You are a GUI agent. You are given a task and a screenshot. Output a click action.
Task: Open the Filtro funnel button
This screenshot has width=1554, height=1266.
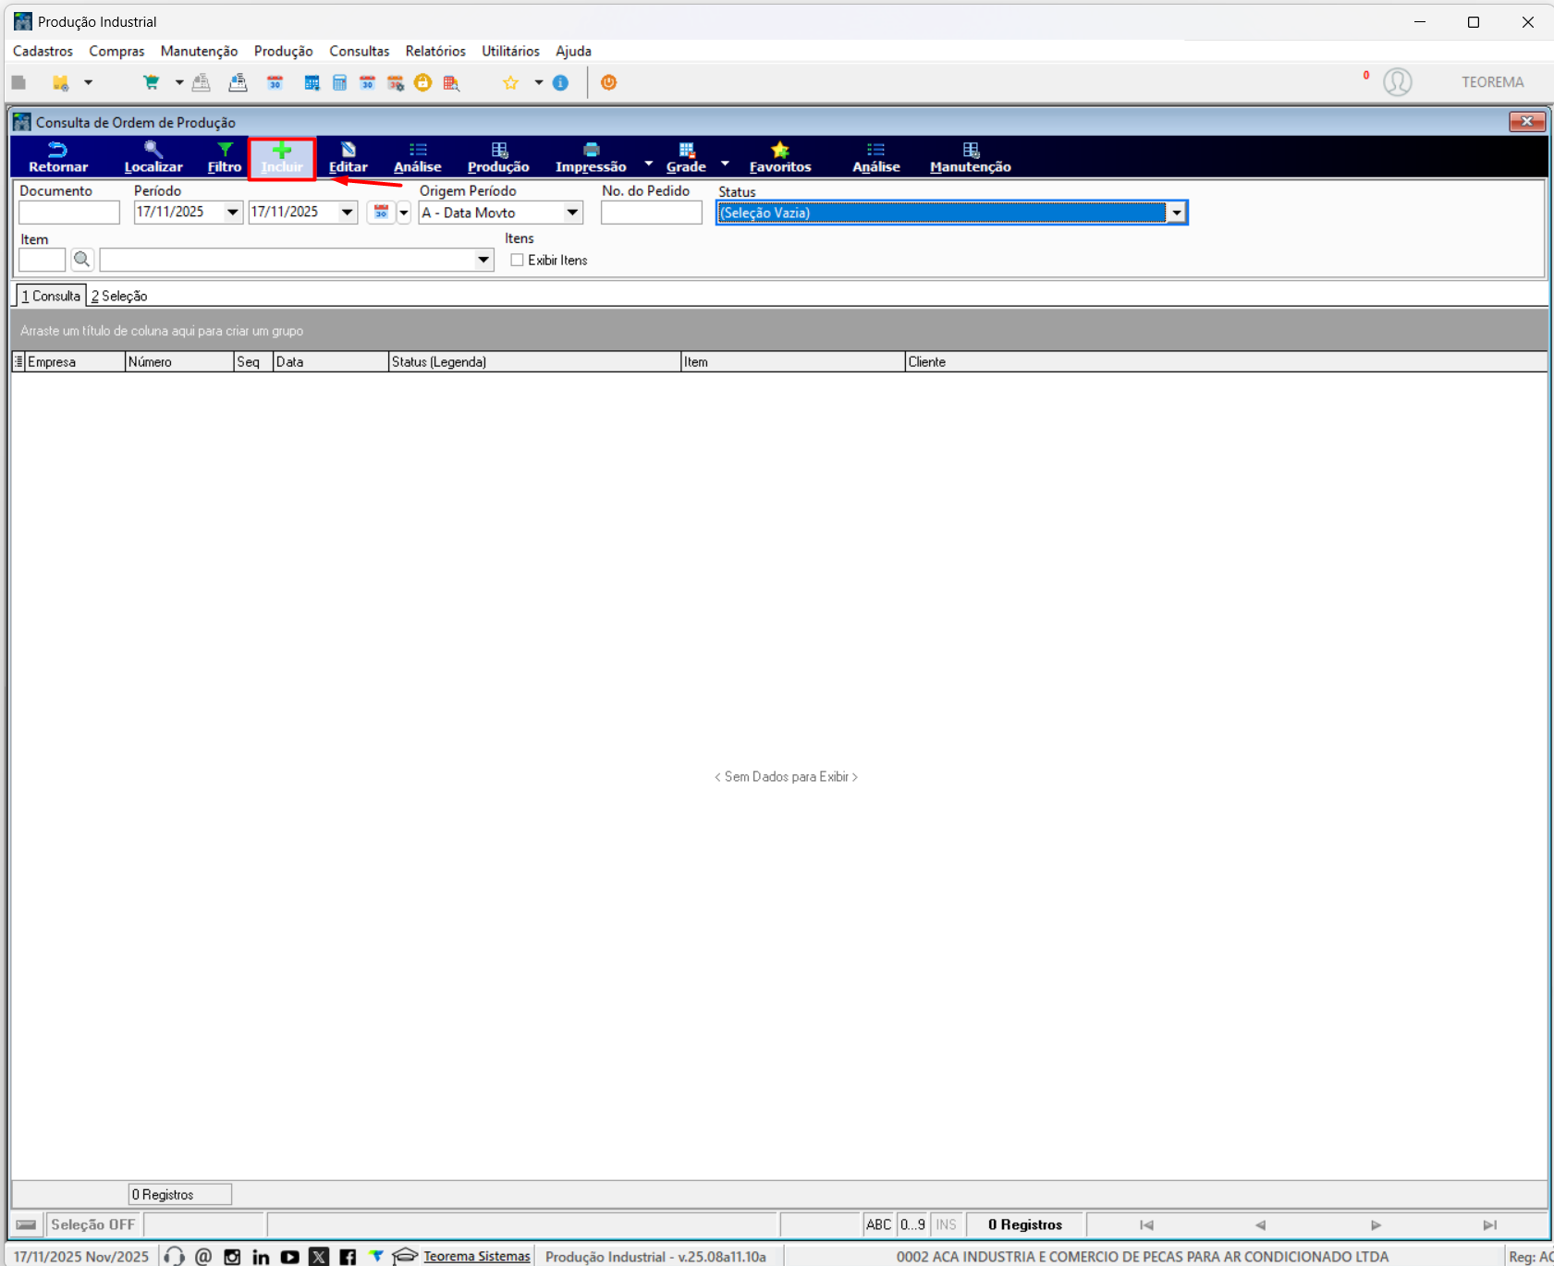[225, 158]
